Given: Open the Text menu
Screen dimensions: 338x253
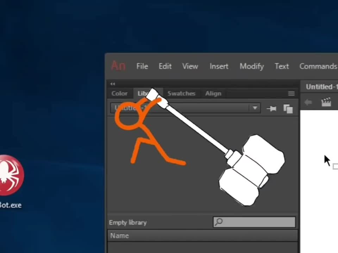Looking at the screenshot, I should (x=282, y=66).
